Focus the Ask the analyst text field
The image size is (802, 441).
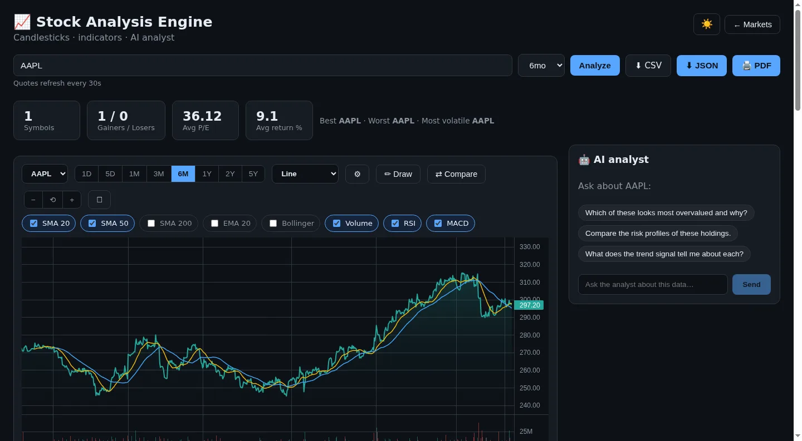(x=653, y=284)
